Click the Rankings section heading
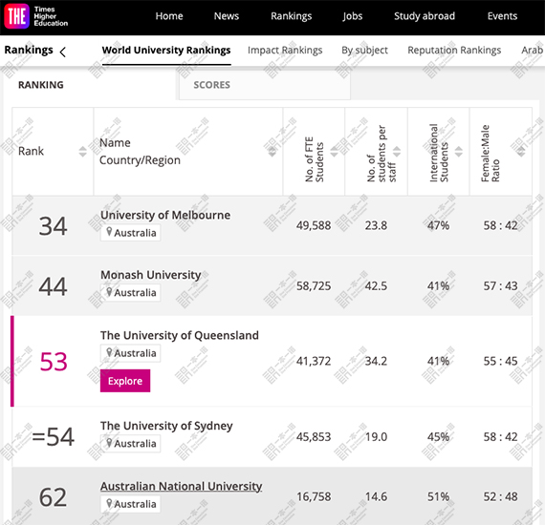The width and height of the screenshot is (545, 525). 29,51
